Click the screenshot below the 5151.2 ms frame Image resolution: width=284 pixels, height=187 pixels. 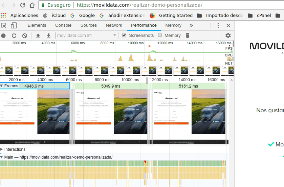tap(189, 117)
